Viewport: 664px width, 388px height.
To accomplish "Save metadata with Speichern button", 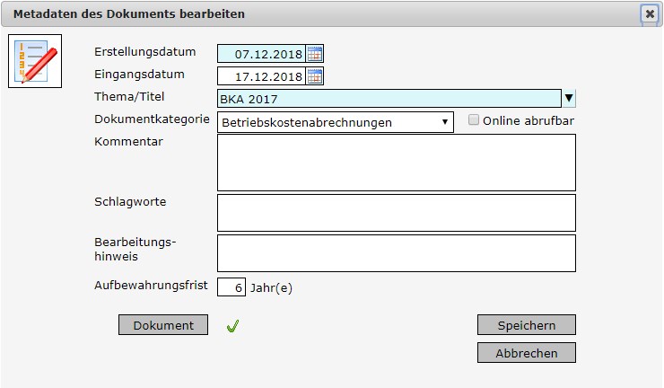I will pyautogui.click(x=527, y=325).
